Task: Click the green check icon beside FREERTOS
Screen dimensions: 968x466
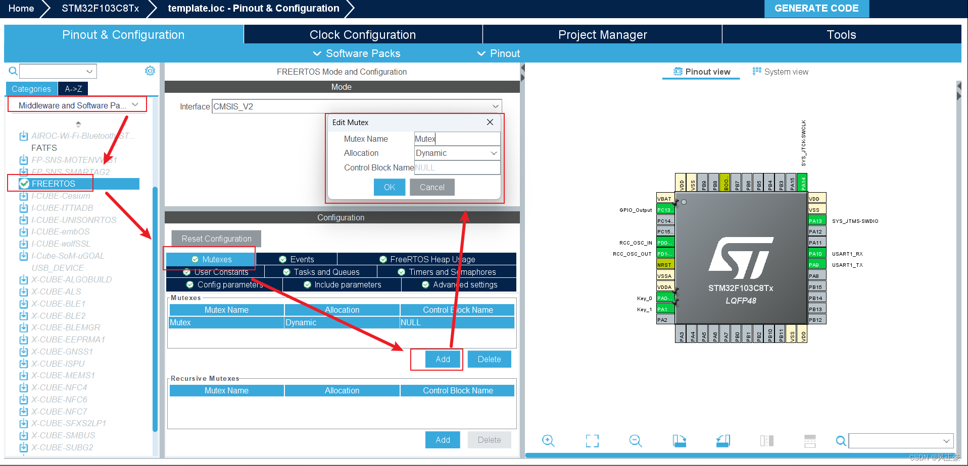Action: (x=24, y=184)
